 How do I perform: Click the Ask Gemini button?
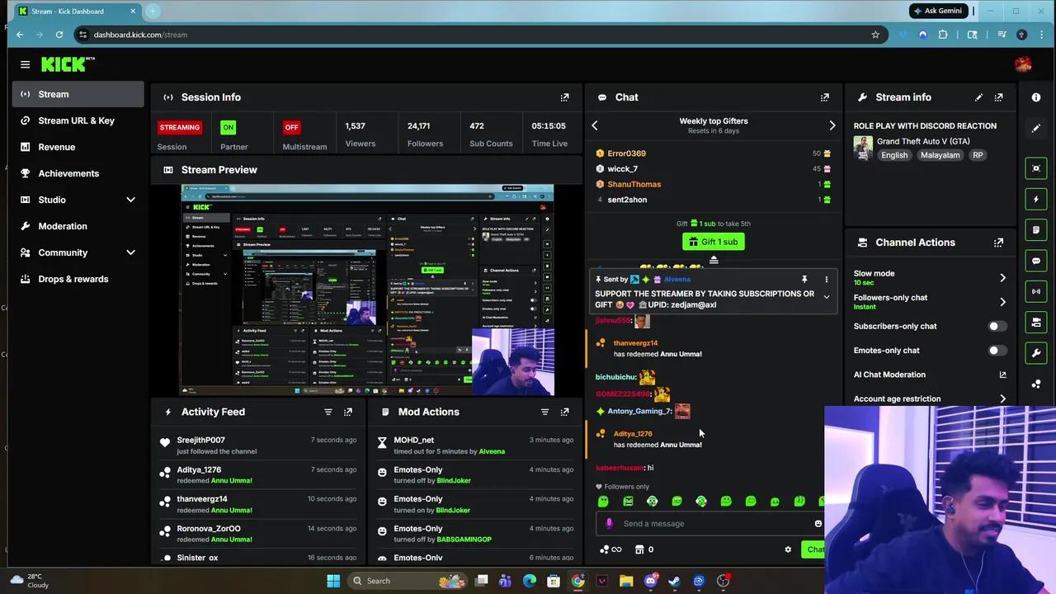938,11
